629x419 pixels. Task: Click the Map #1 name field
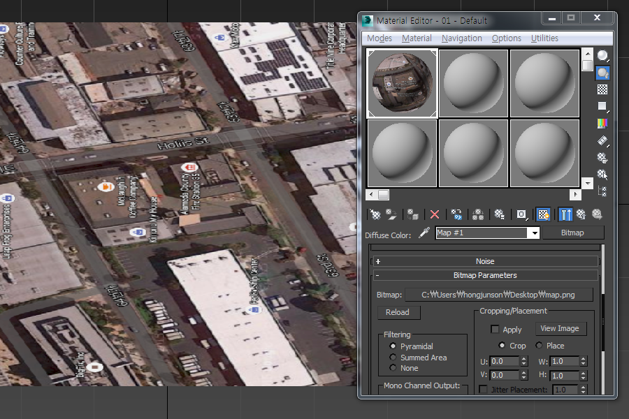pyautogui.click(x=483, y=233)
